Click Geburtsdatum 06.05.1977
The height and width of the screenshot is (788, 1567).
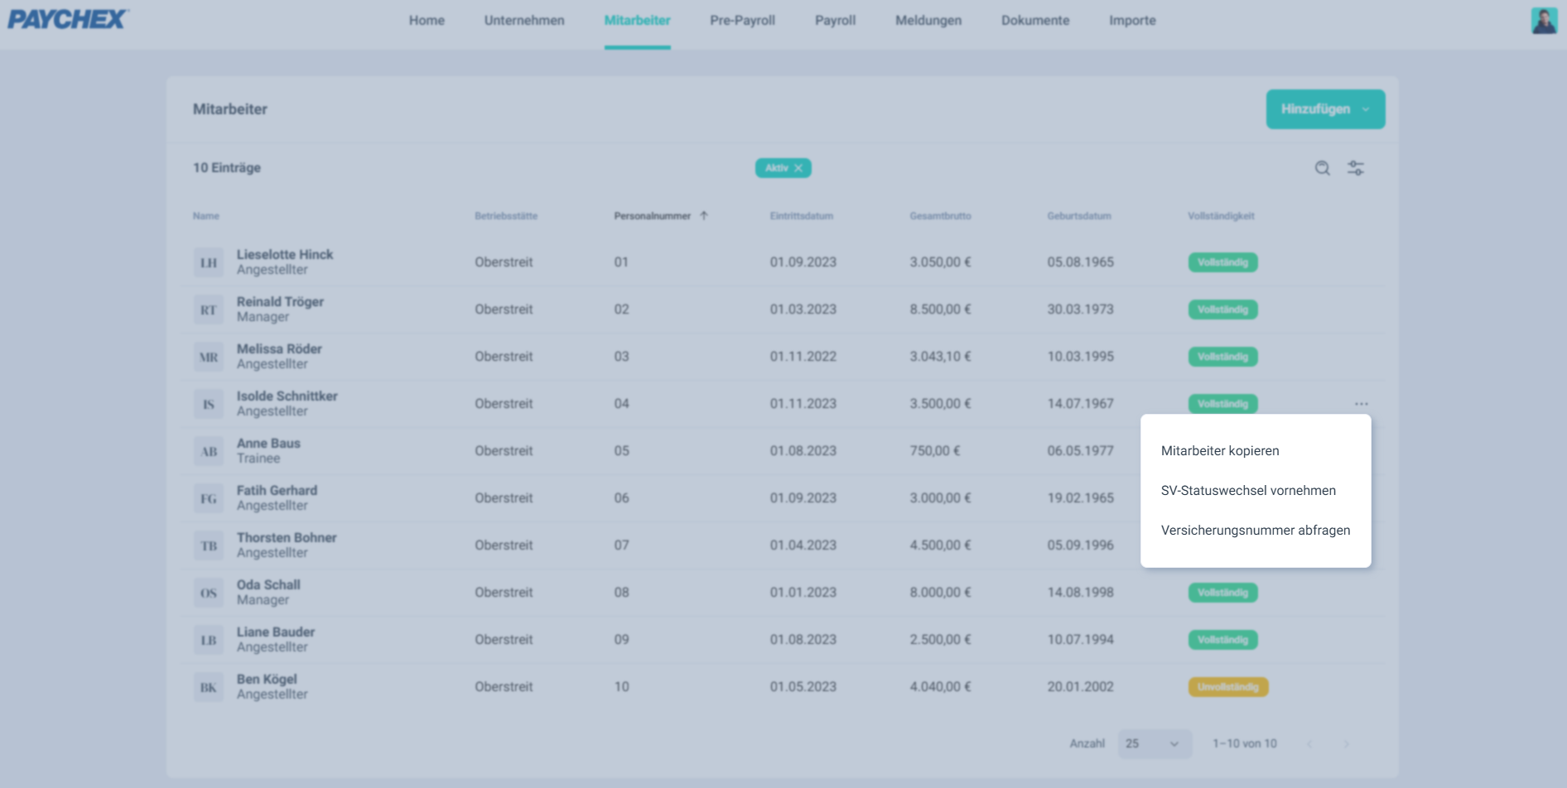[1080, 451]
